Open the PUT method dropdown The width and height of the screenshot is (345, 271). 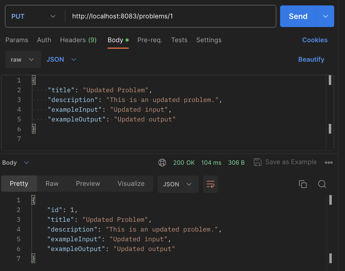[x=34, y=16]
